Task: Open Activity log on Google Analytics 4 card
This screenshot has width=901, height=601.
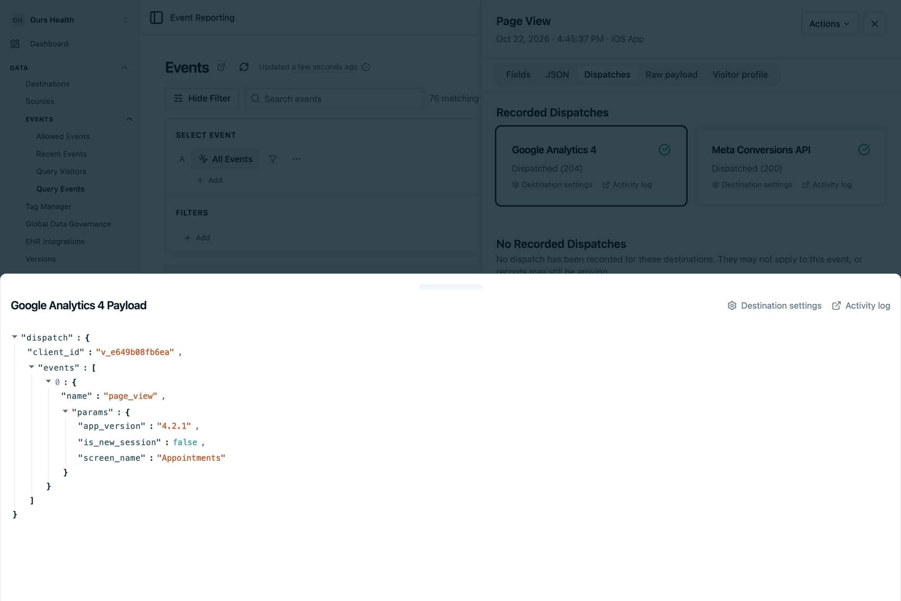Action: click(x=627, y=184)
